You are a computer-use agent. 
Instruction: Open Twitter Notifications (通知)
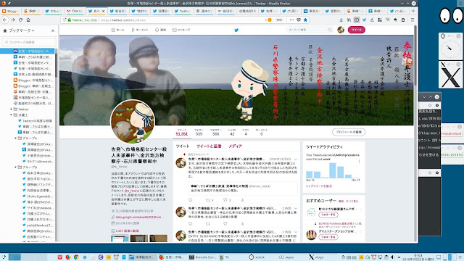click(x=160, y=30)
